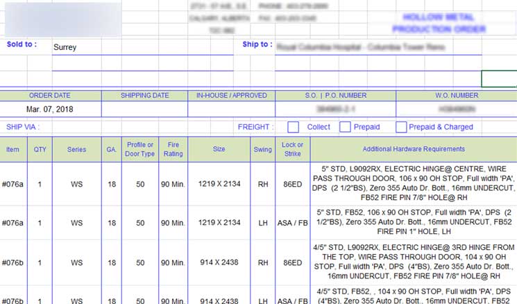
Task: Click the Sold to field containing Surrey
Action: [x=142, y=48]
